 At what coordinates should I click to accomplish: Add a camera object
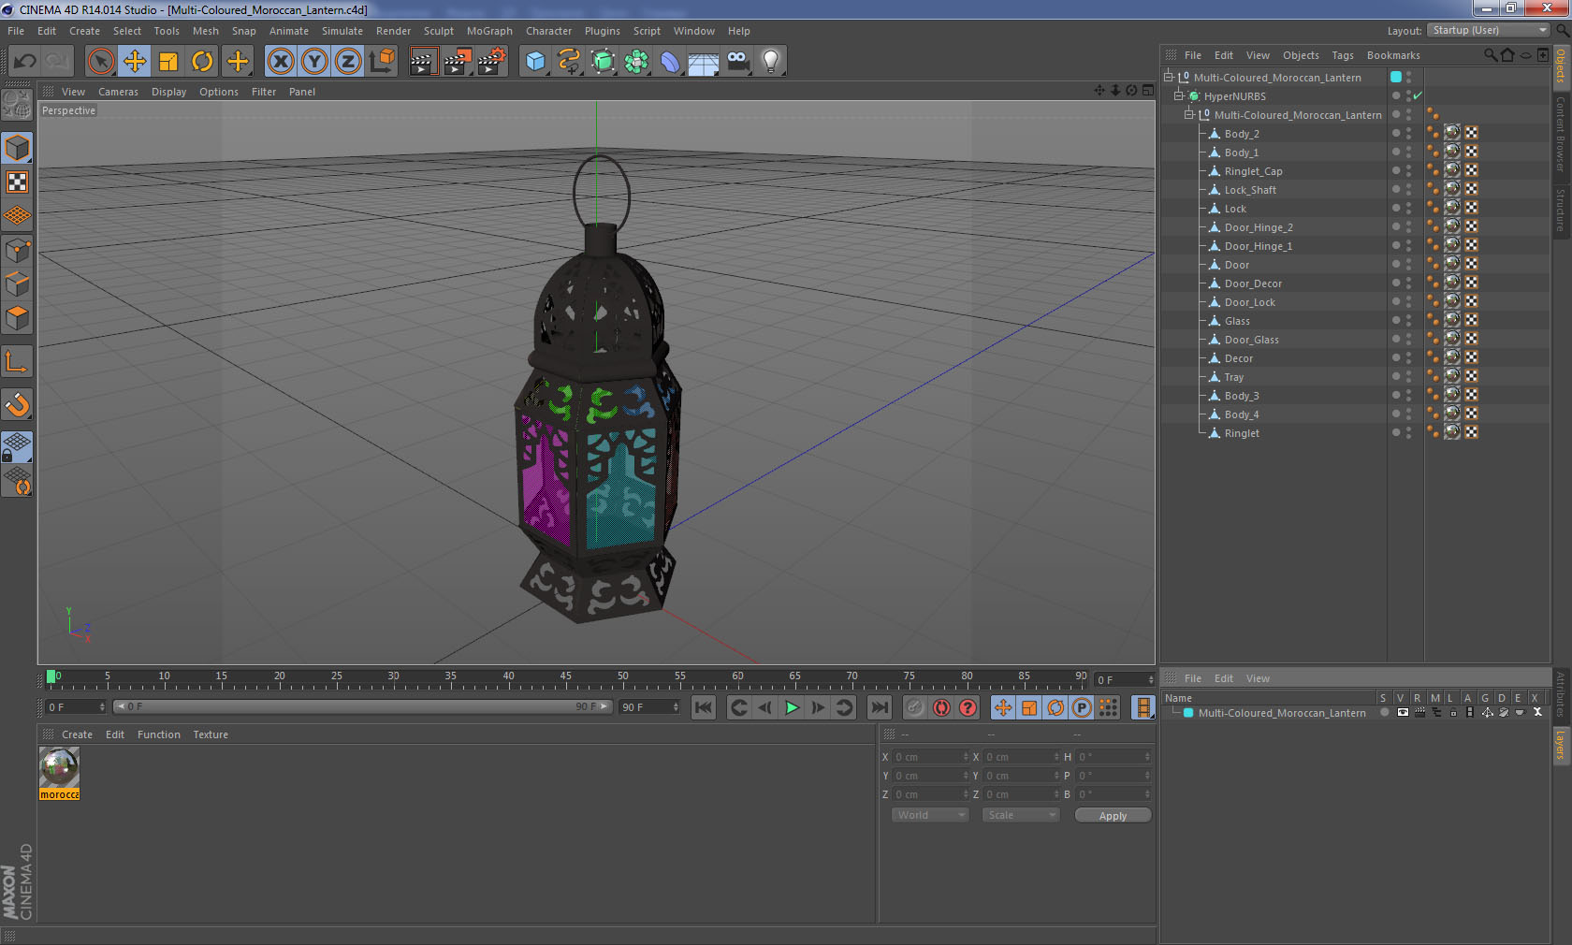737,62
